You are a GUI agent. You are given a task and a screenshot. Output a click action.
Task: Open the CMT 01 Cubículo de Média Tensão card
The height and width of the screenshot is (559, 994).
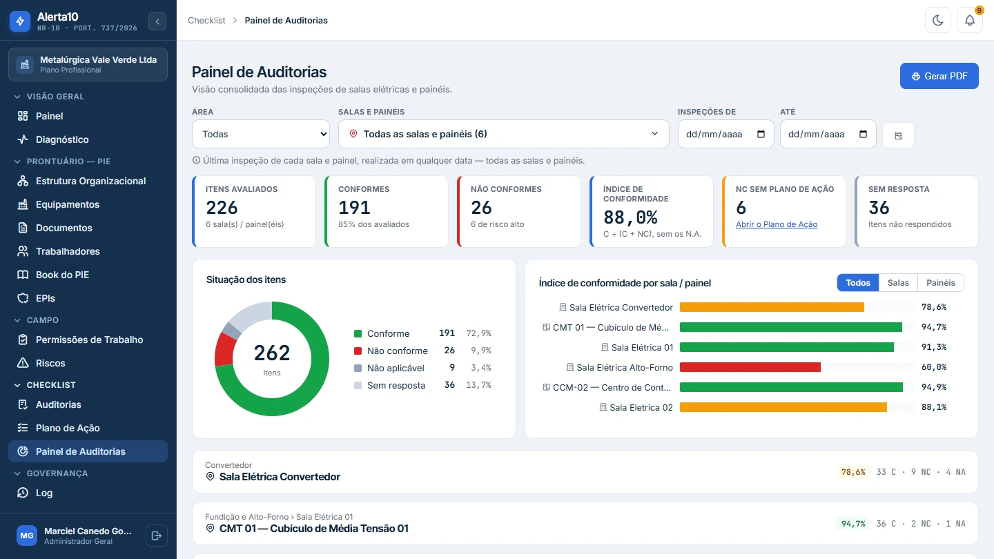(585, 523)
